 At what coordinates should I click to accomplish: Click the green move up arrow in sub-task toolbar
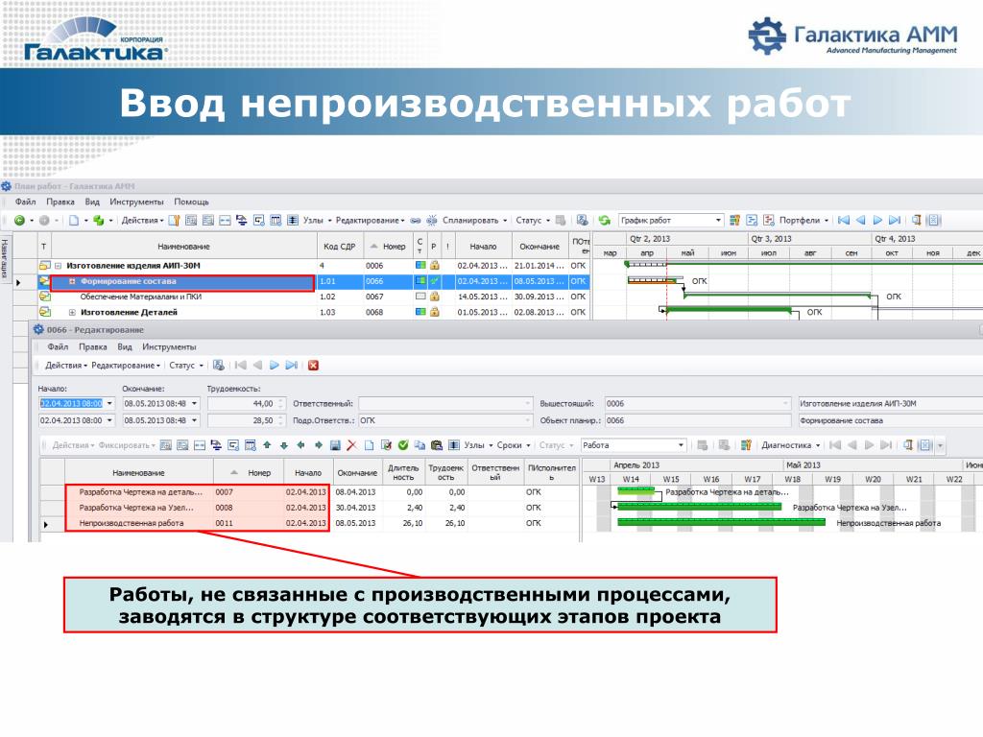point(267,445)
